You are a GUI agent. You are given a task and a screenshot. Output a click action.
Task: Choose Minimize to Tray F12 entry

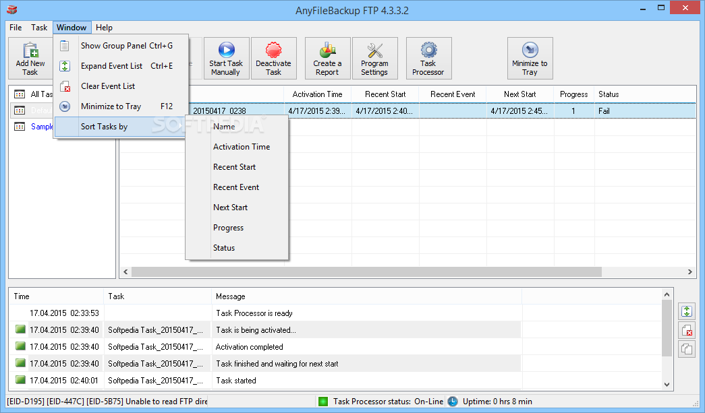(121, 106)
